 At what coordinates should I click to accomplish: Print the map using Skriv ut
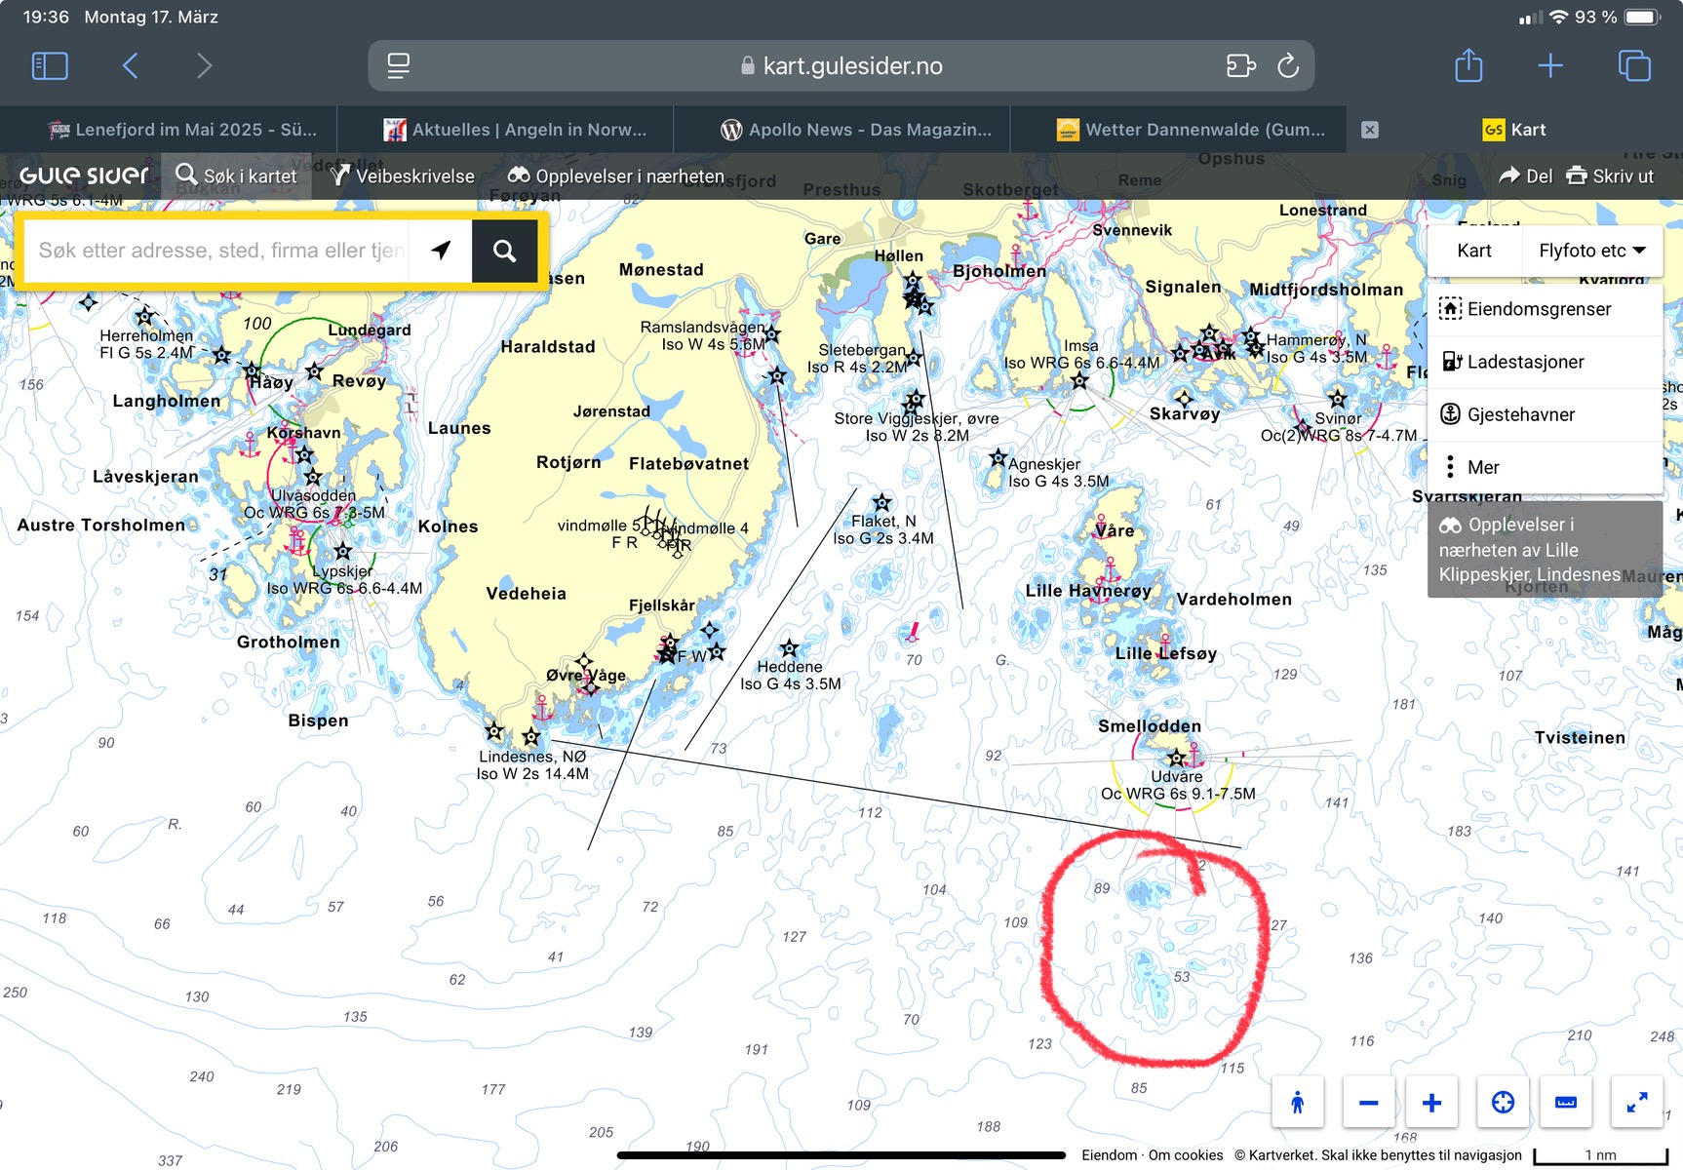pos(1610,176)
